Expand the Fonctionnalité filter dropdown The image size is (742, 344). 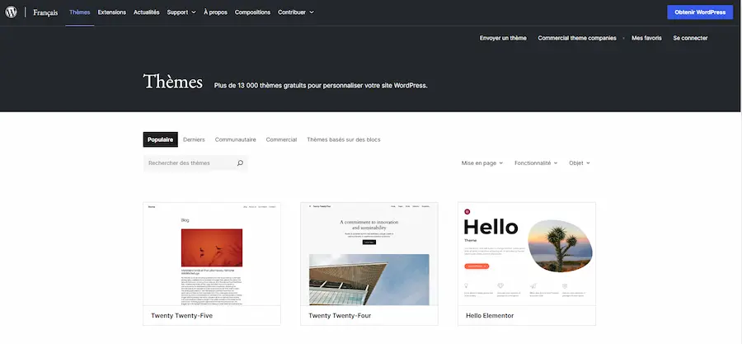click(x=536, y=163)
